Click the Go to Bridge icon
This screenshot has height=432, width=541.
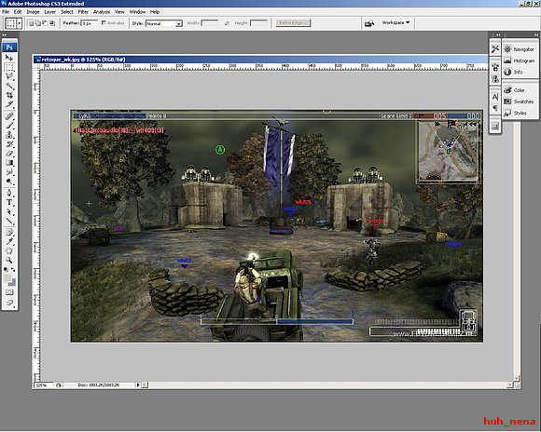[369, 23]
